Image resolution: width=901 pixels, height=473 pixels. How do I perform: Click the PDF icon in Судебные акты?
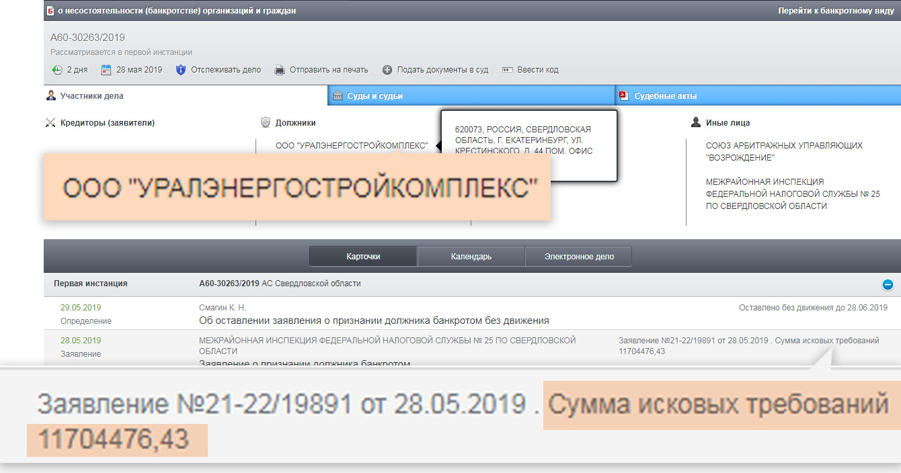point(623,95)
